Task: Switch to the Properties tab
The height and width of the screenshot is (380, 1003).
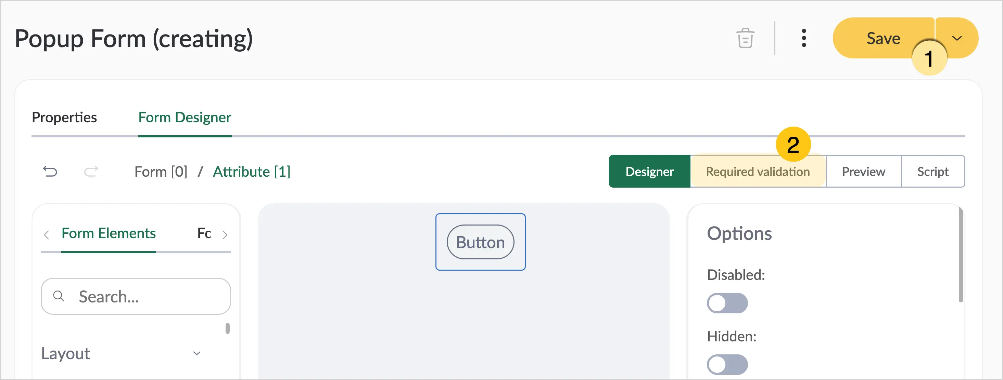Action: (64, 117)
